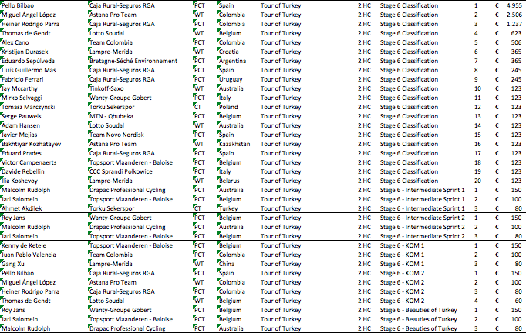Click the Bretagne-Séché Environnement team cell

[x=133, y=61]
